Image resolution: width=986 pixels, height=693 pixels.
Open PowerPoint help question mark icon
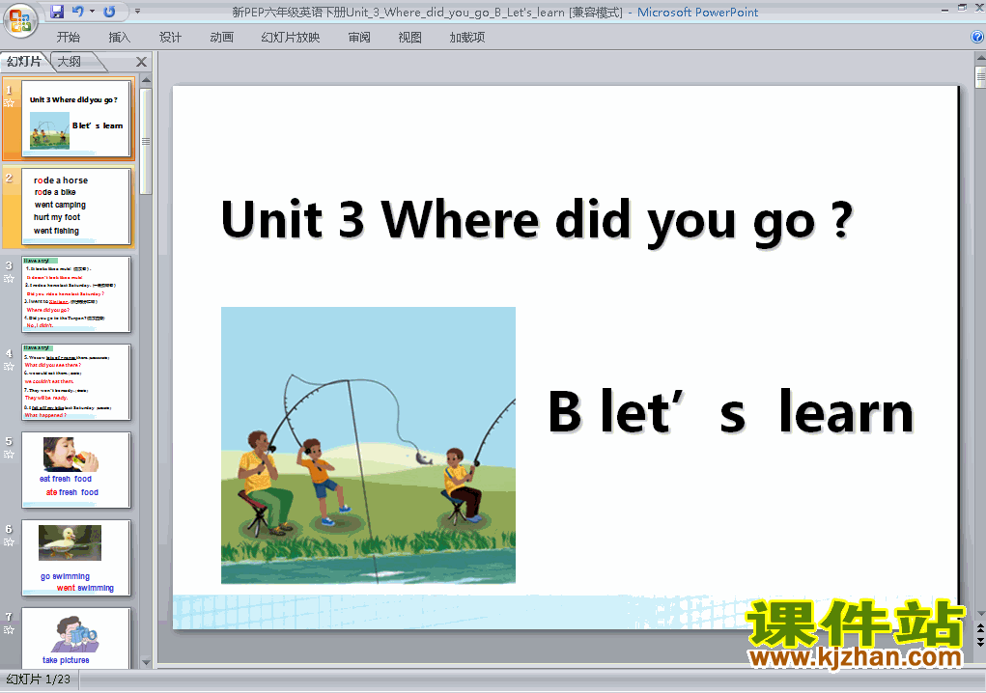[977, 37]
